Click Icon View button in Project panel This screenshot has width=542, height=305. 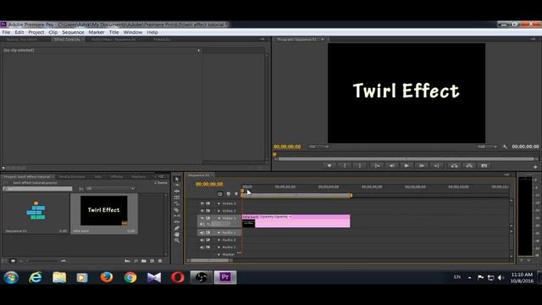click(x=13, y=261)
